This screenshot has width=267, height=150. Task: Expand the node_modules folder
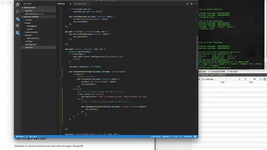[x=31, y=32]
